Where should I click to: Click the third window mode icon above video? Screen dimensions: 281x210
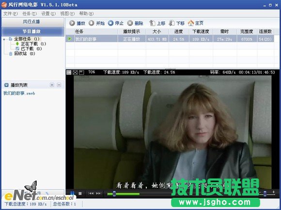point(81,72)
